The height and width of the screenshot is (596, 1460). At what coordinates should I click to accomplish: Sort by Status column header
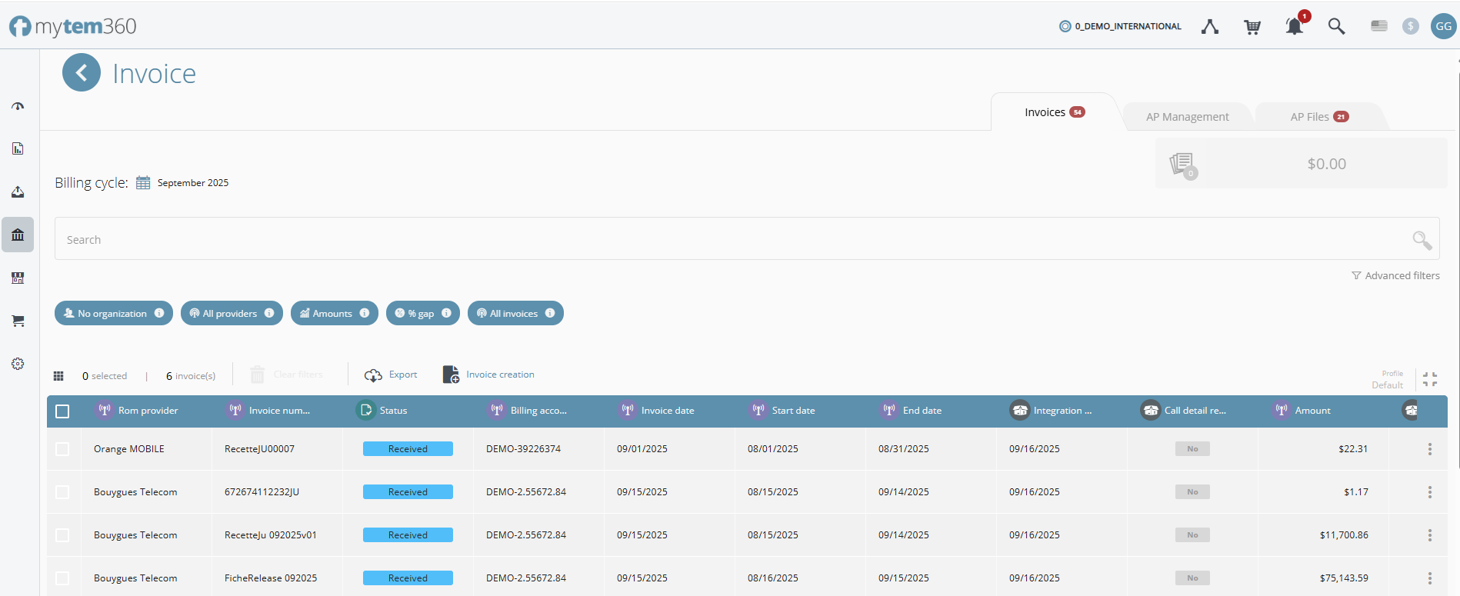[x=393, y=411]
